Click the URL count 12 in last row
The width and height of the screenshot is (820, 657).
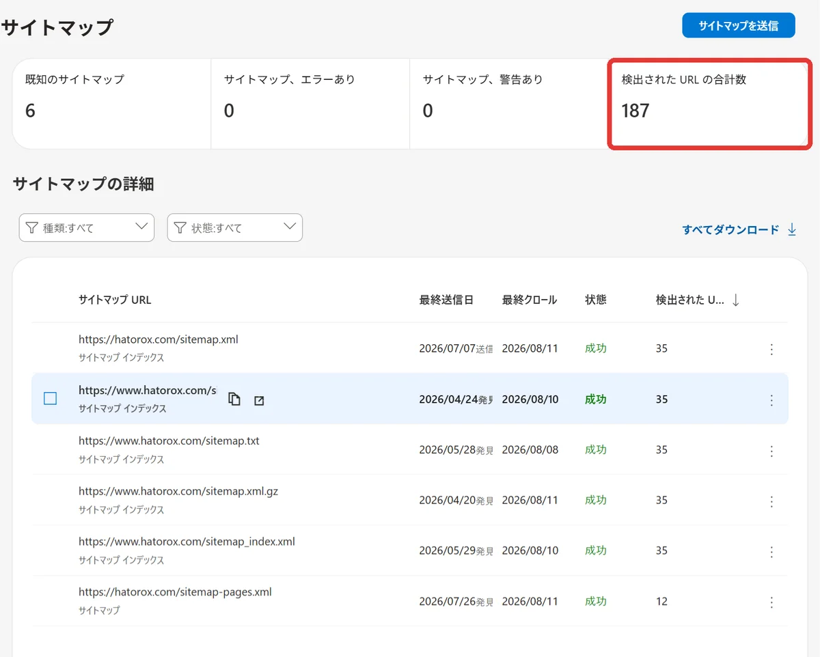[661, 602]
